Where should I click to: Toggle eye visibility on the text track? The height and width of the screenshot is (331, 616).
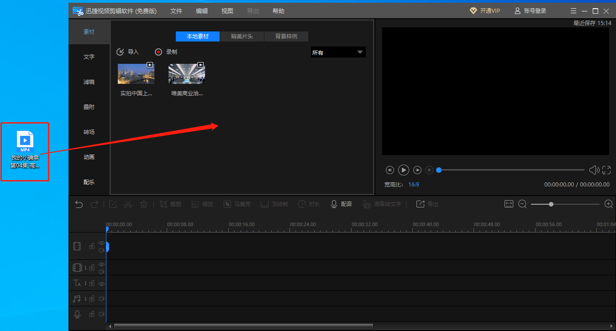point(101,284)
